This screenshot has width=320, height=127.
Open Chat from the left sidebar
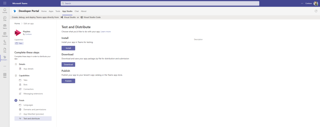click(x=5, y=18)
